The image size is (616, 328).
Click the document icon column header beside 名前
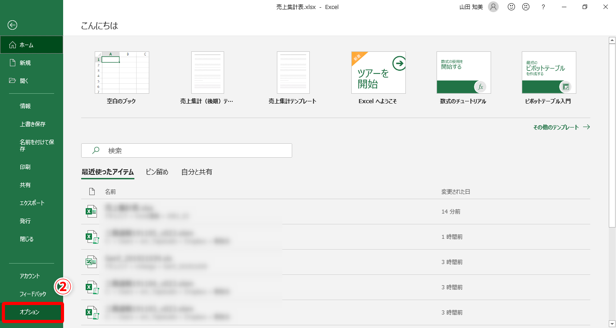pos(92,192)
